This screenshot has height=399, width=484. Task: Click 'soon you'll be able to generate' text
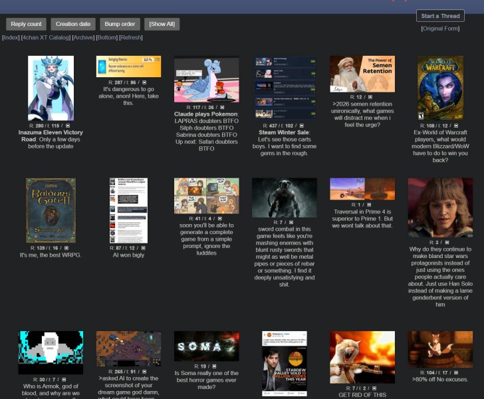tap(207, 239)
